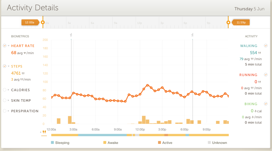
Task: Click the 554 walking steps value
Action: pyautogui.click(x=253, y=53)
